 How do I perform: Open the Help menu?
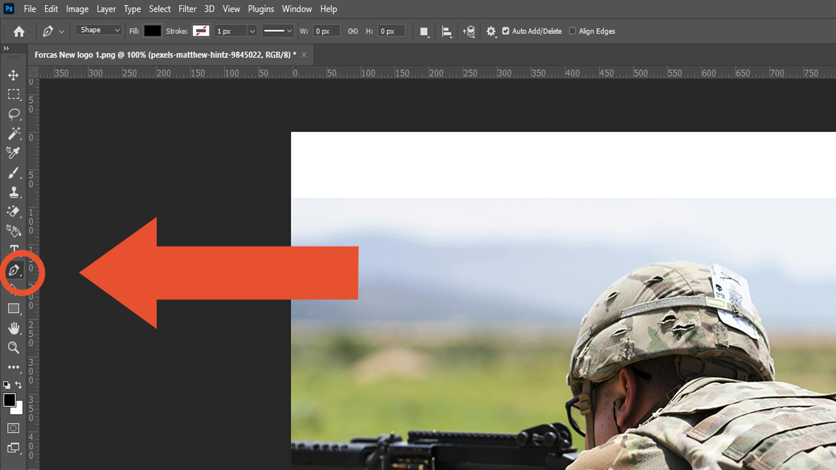coord(329,9)
